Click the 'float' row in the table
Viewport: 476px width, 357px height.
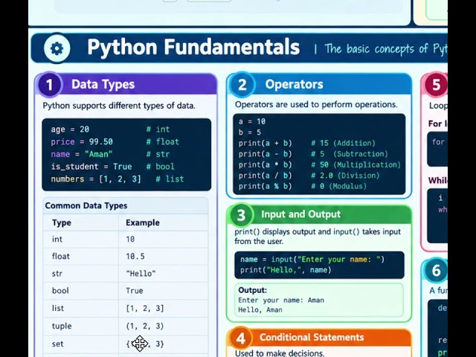[x=126, y=256]
